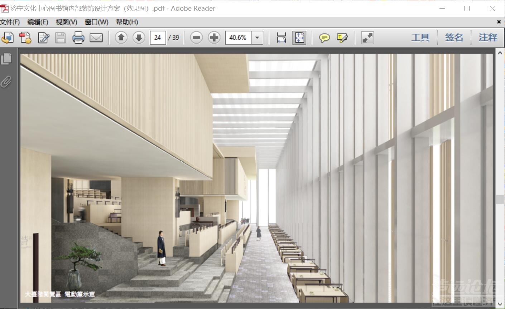Click the save floppy disk icon
The image size is (505, 309).
coord(61,38)
